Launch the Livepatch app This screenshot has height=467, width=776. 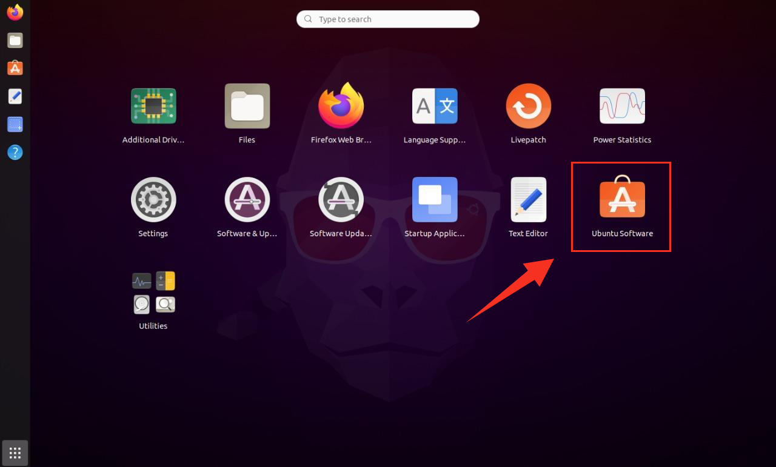[528, 106]
